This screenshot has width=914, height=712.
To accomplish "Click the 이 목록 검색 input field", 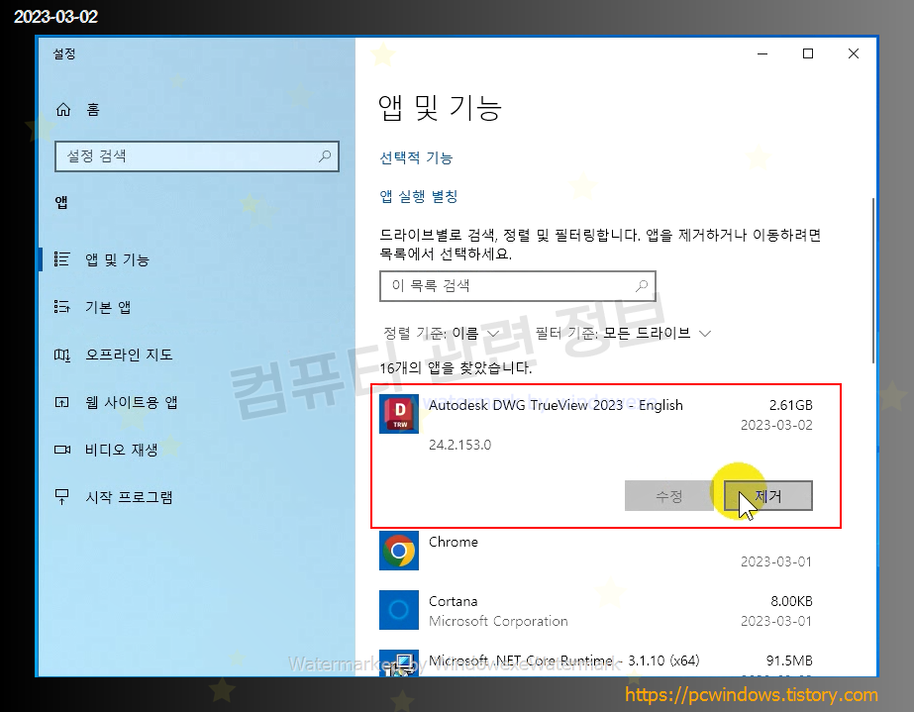I will coord(518,286).
